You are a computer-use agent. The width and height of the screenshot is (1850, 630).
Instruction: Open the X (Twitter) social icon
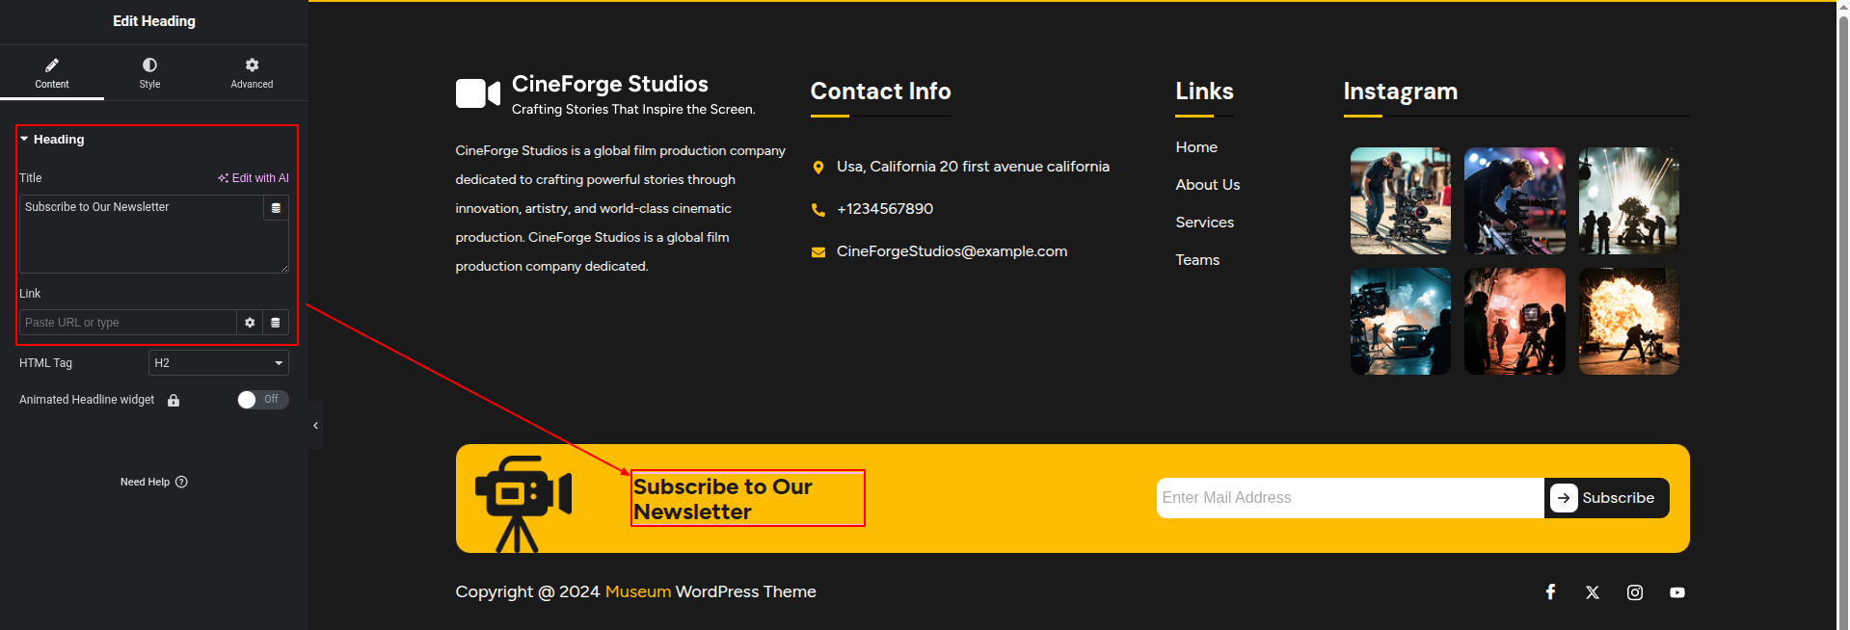(1593, 592)
